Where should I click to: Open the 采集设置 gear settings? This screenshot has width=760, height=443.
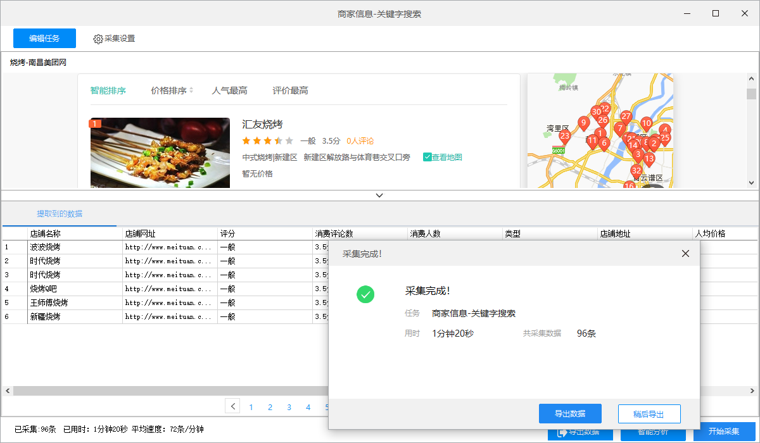114,39
